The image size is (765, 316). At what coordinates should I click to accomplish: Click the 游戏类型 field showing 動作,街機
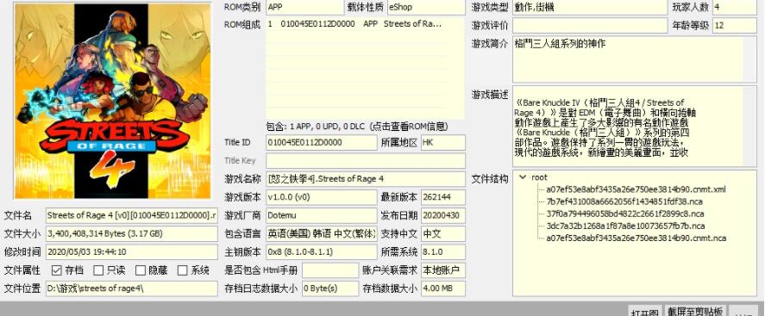pyautogui.click(x=590, y=7)
